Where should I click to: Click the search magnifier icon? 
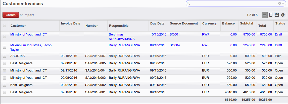(188, 3)
